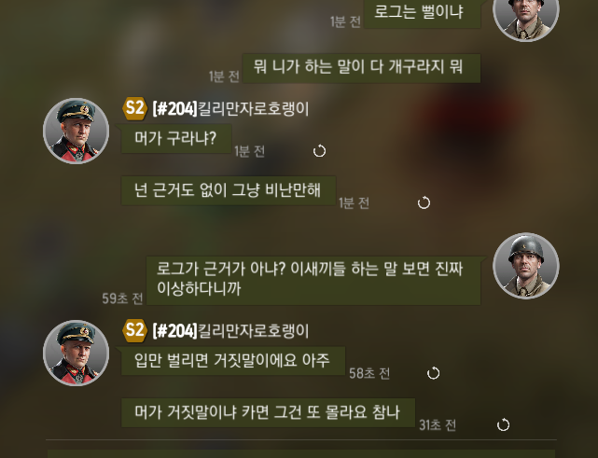Click the S2 badge above '머가 구라냐?' message
Viewport: 598px width, 458px height.
click(134, 108)
